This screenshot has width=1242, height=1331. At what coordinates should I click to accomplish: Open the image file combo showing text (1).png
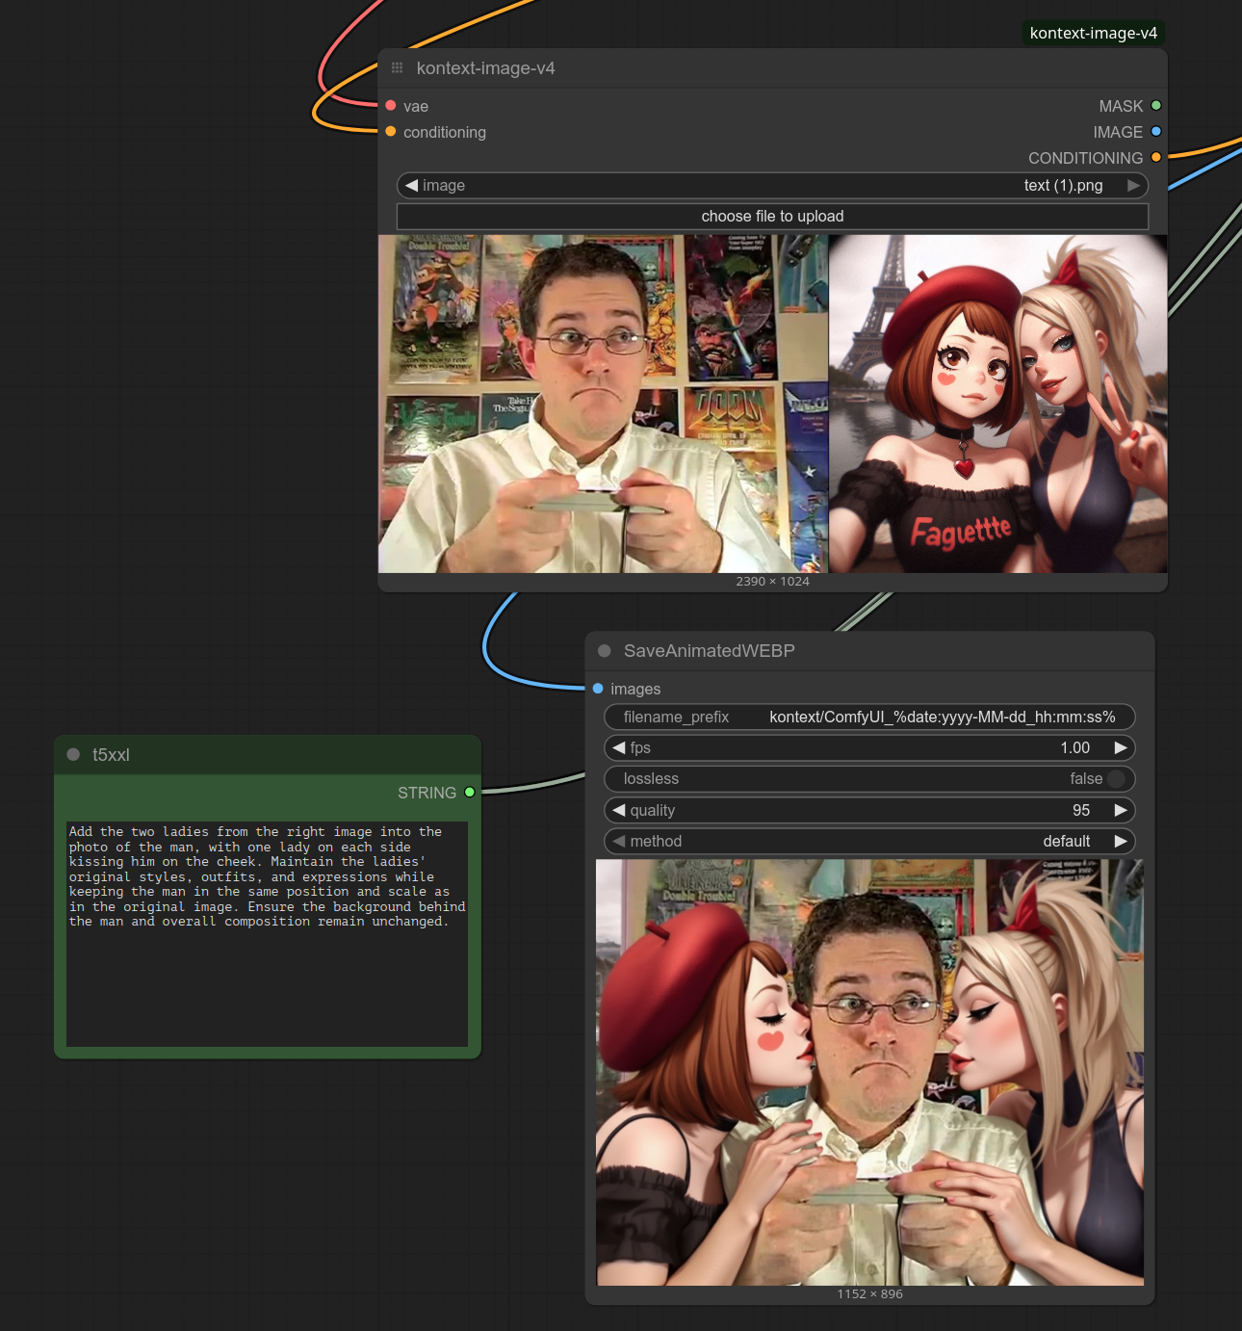click(772, 185)
